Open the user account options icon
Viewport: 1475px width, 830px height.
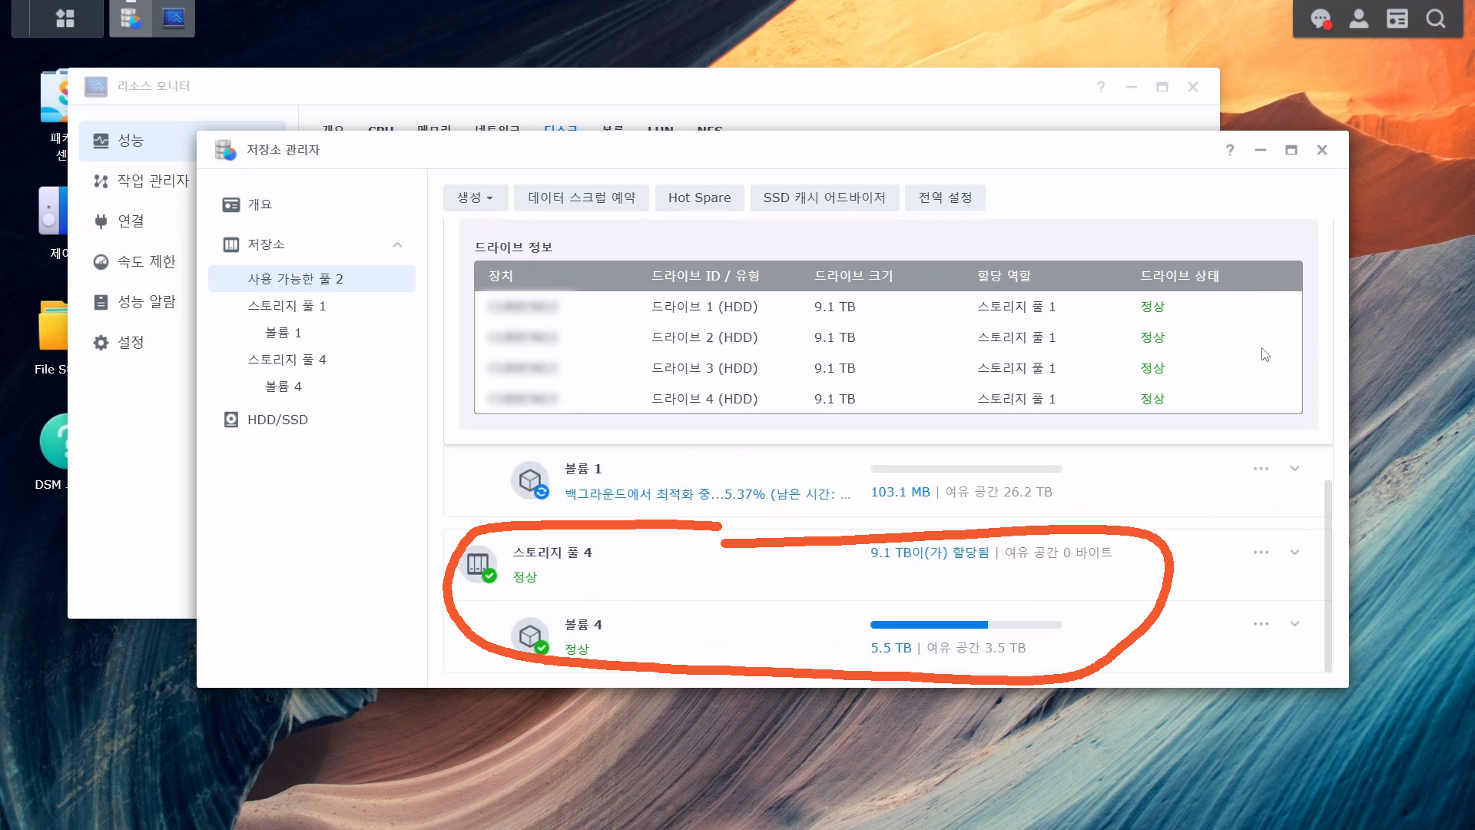tap(1358, 18)
